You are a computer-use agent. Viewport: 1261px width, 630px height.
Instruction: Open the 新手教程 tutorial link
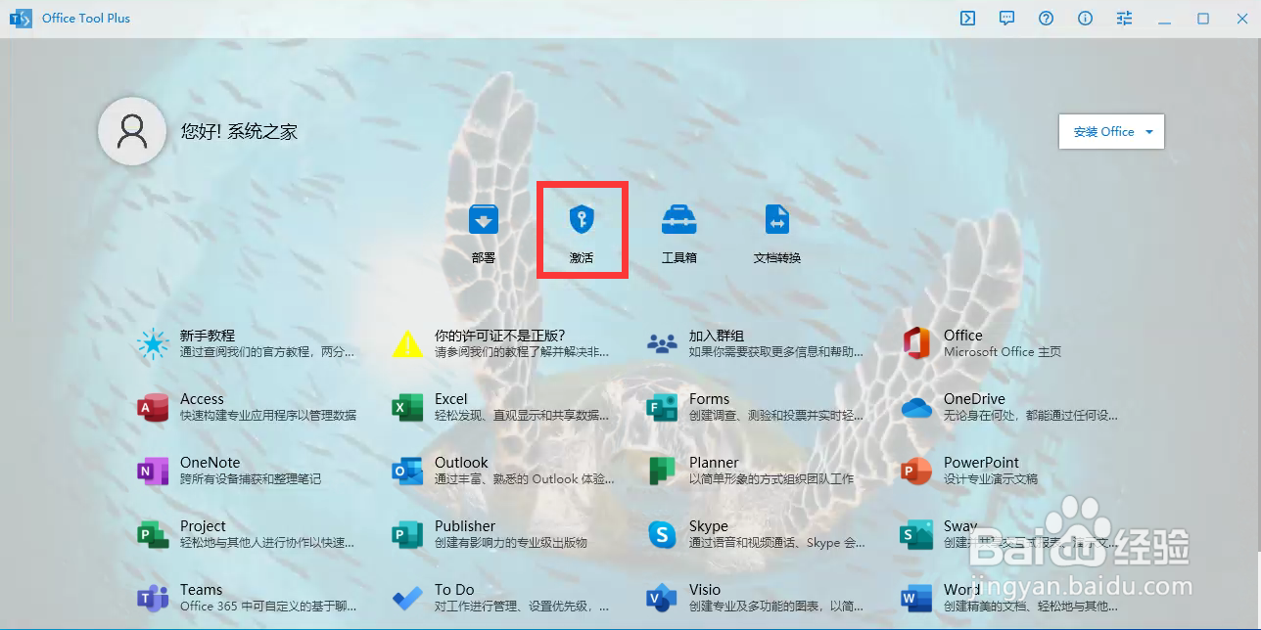coord(208,336)
